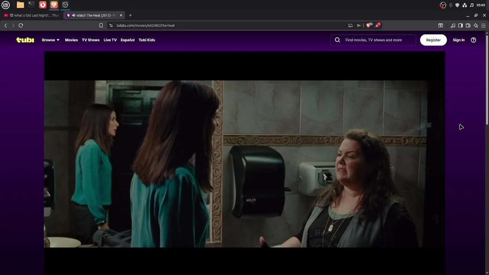Go back to the previous page
This screenshot has height=275, width=489.
(5, 25)
